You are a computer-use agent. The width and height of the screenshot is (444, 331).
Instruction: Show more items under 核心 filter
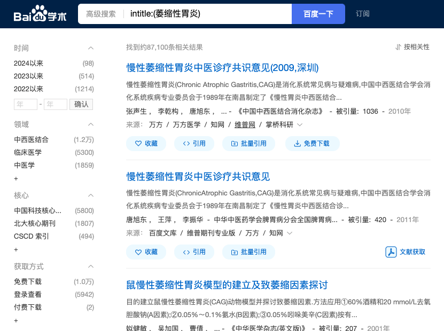click(16, 249)
